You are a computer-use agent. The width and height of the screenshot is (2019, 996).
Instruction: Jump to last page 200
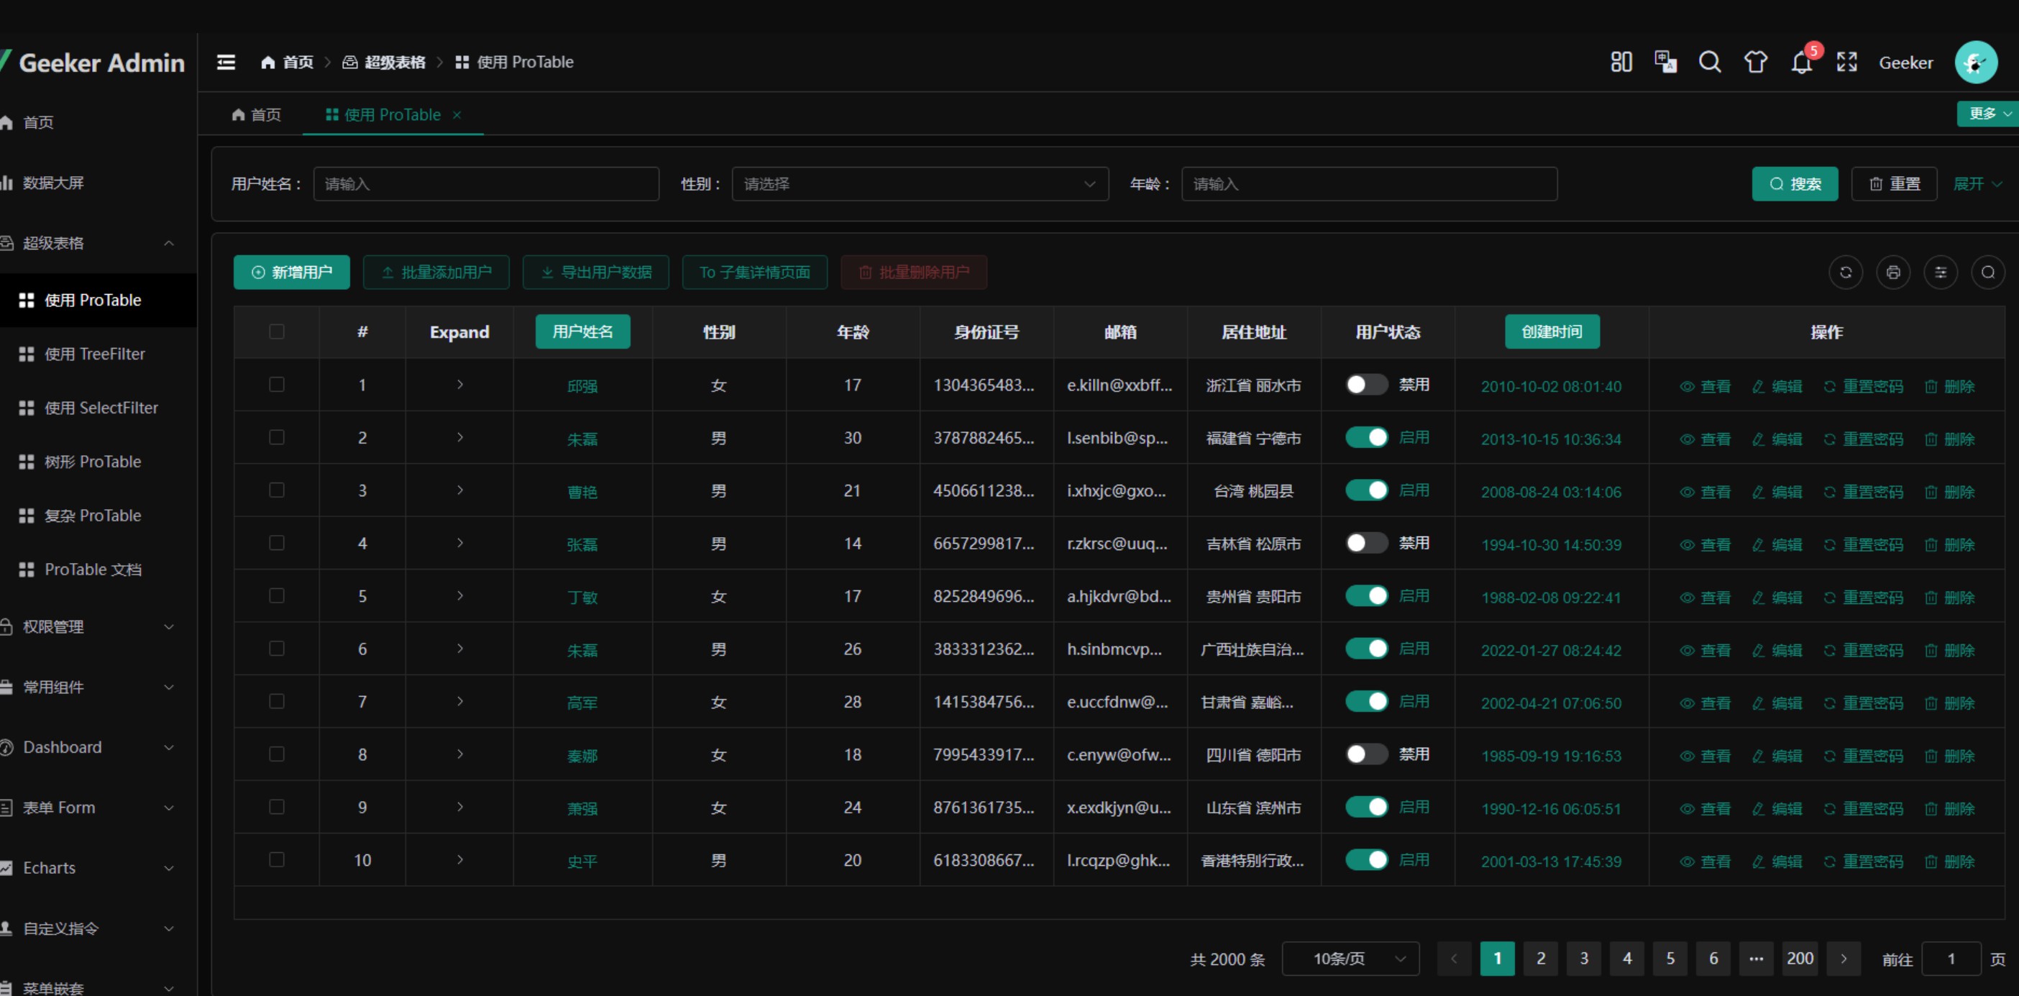tap(1800, 959)
